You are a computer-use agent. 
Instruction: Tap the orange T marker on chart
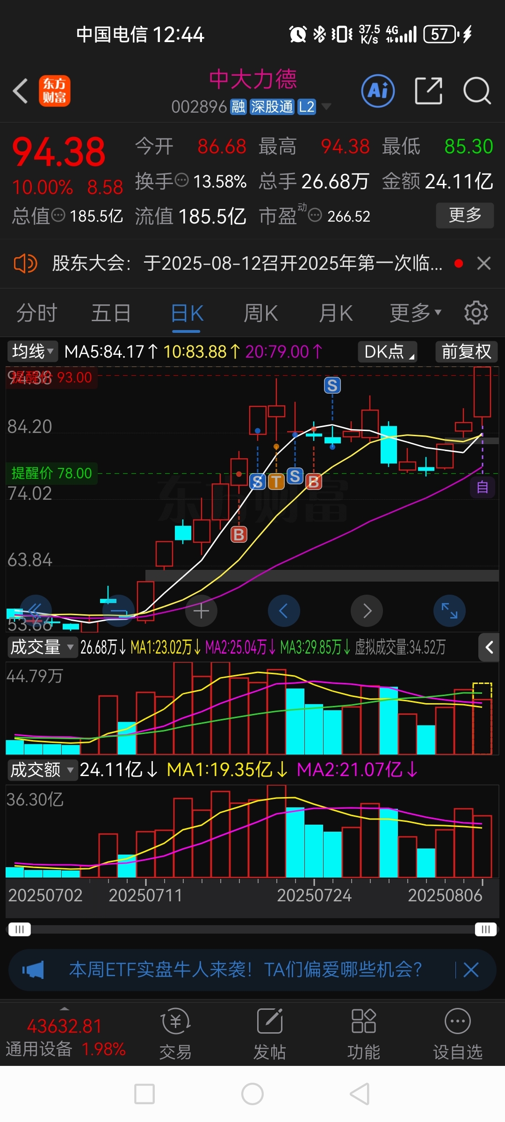point(276,481)
